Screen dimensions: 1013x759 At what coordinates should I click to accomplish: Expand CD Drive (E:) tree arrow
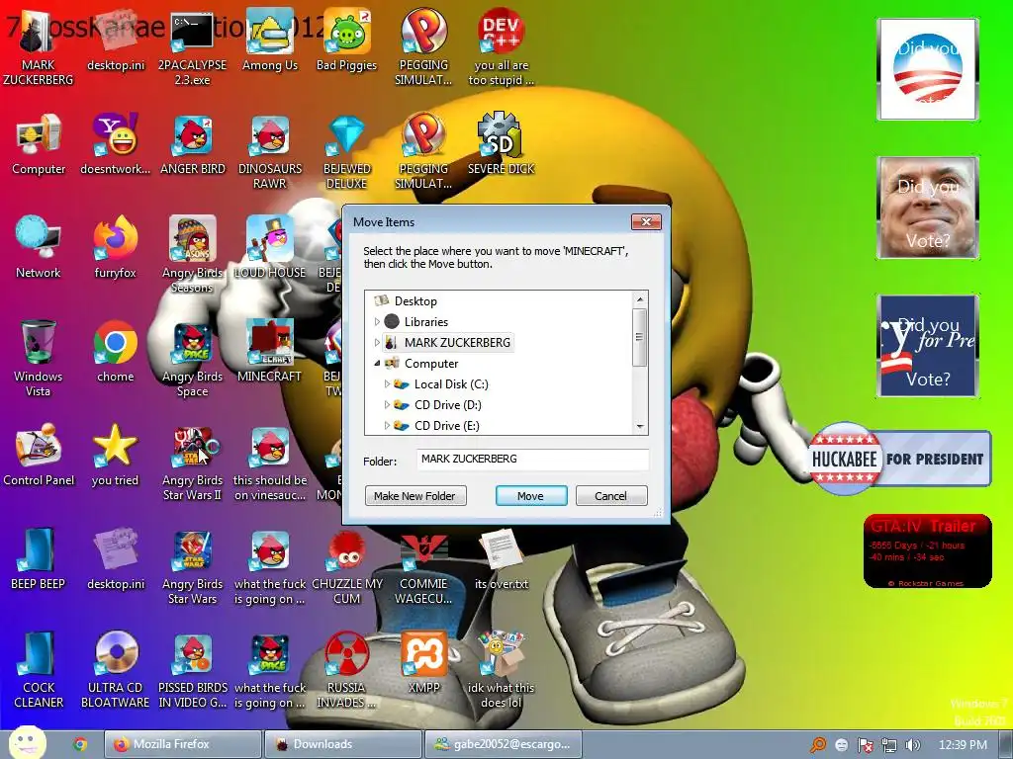387,425
